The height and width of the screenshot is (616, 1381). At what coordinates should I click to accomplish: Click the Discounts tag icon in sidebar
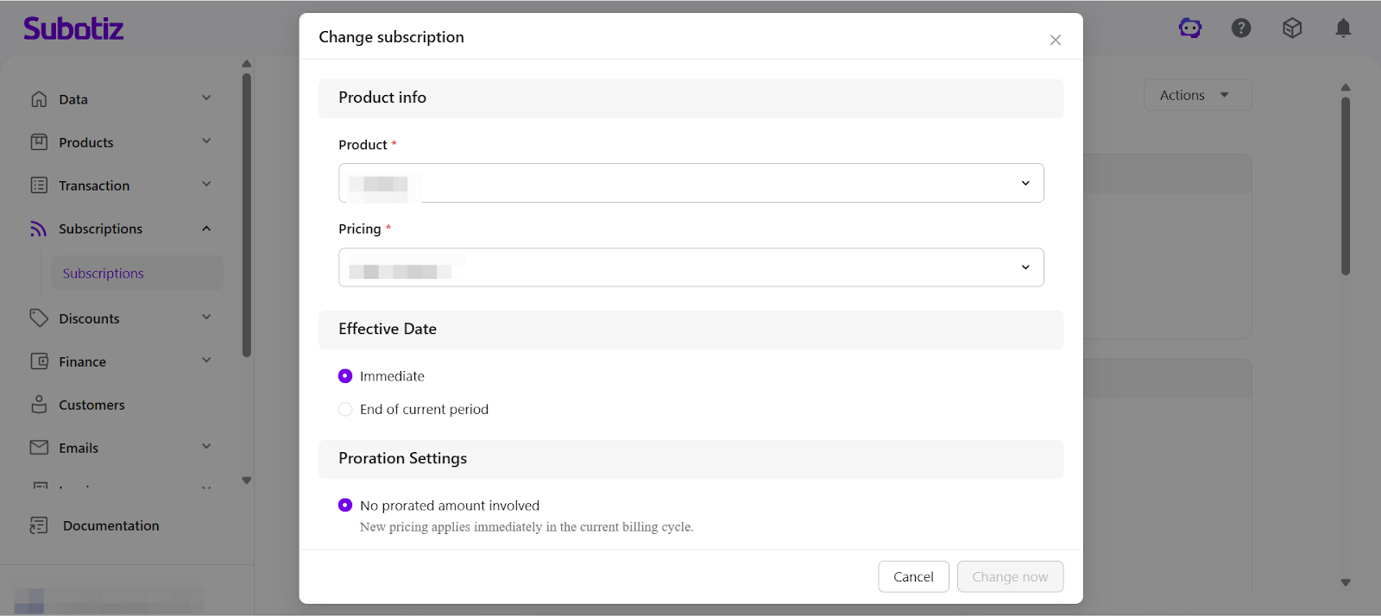pos(39,318)
